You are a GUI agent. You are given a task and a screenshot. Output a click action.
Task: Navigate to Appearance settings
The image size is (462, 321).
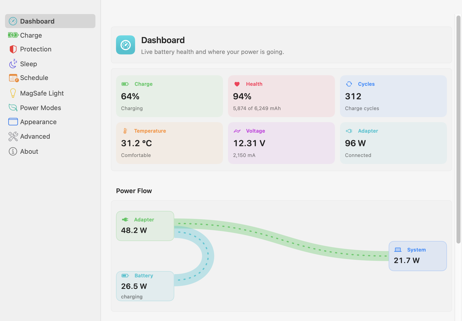tap(50, 122)
